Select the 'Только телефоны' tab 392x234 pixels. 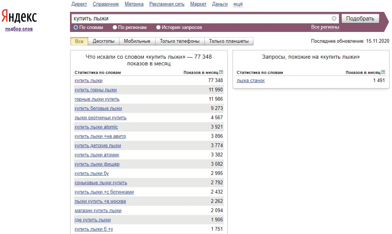click(179, 41)
